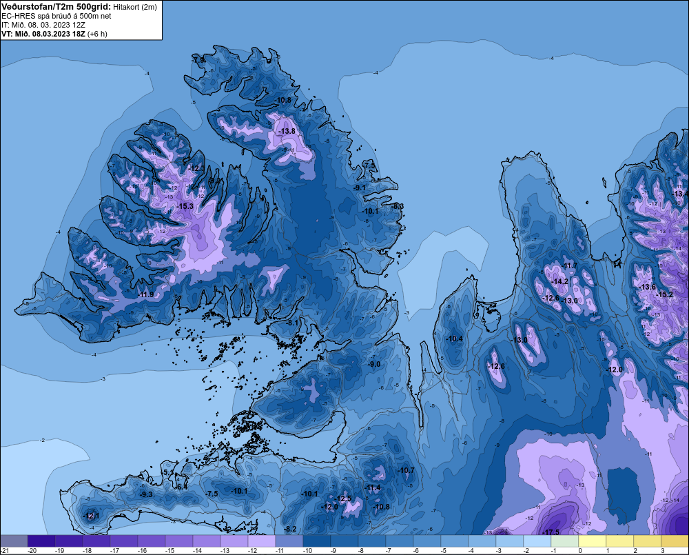Select the -12.5 temperature value
This screenshot has width=689, height=555.
click(x=343, y=498)
